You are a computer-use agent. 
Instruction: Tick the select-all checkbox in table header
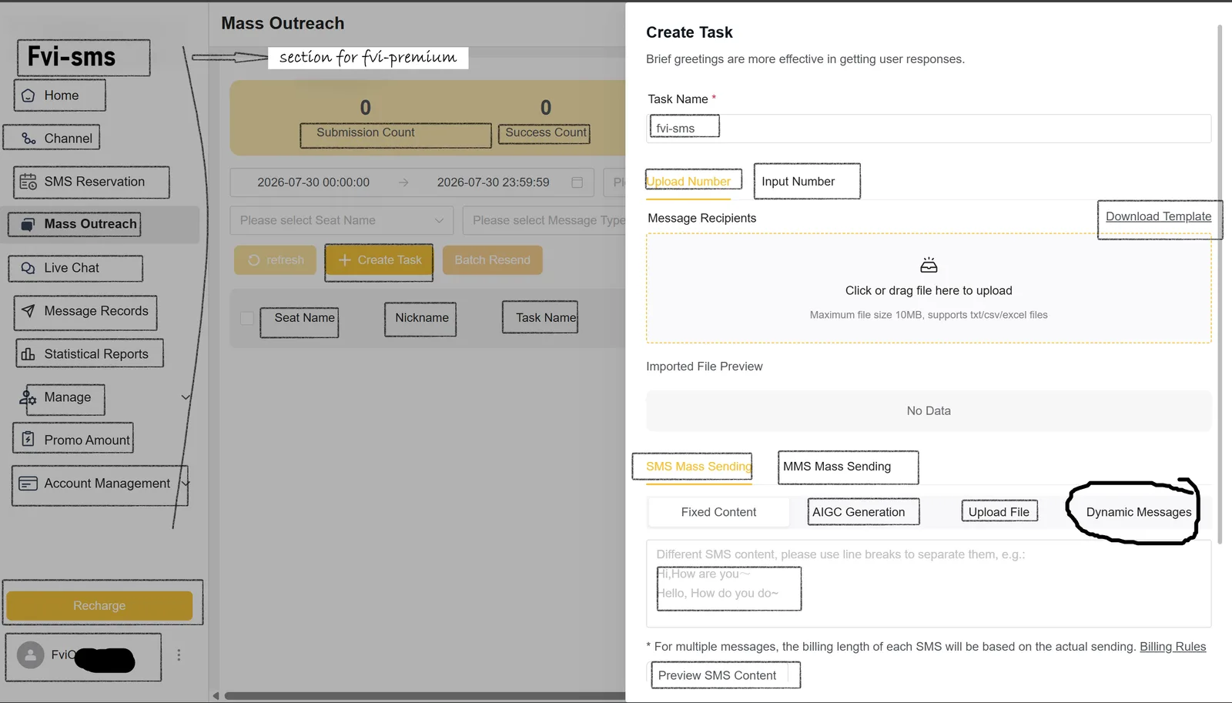tap(247, 318)
